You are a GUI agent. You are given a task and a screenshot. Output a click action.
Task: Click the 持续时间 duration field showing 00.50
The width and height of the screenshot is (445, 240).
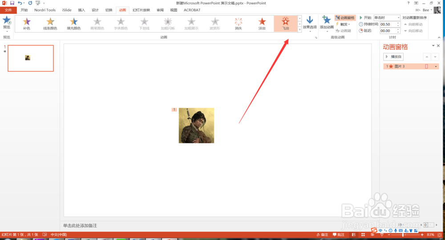[388, 24]
